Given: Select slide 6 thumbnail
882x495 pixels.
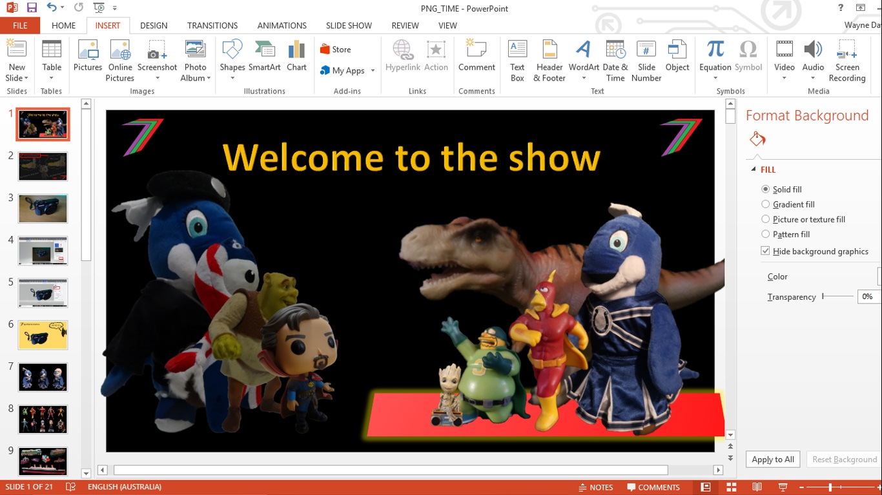Looking at the screenshot, I should 43,335.
